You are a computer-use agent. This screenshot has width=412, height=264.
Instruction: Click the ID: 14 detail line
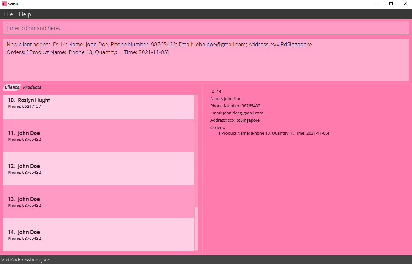[x=216, y=91]
